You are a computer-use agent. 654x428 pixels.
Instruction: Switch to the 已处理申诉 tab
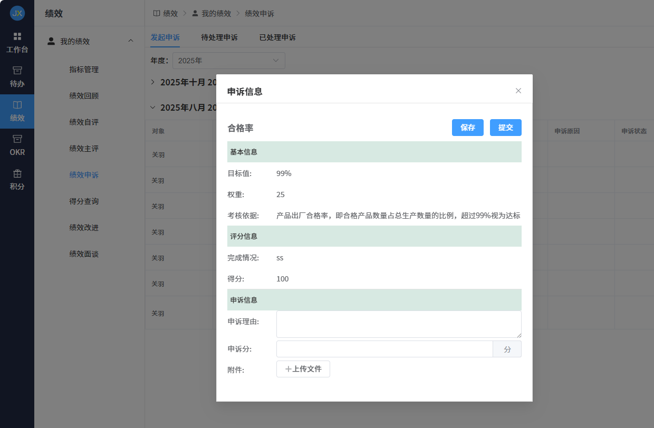coord(277,37)
